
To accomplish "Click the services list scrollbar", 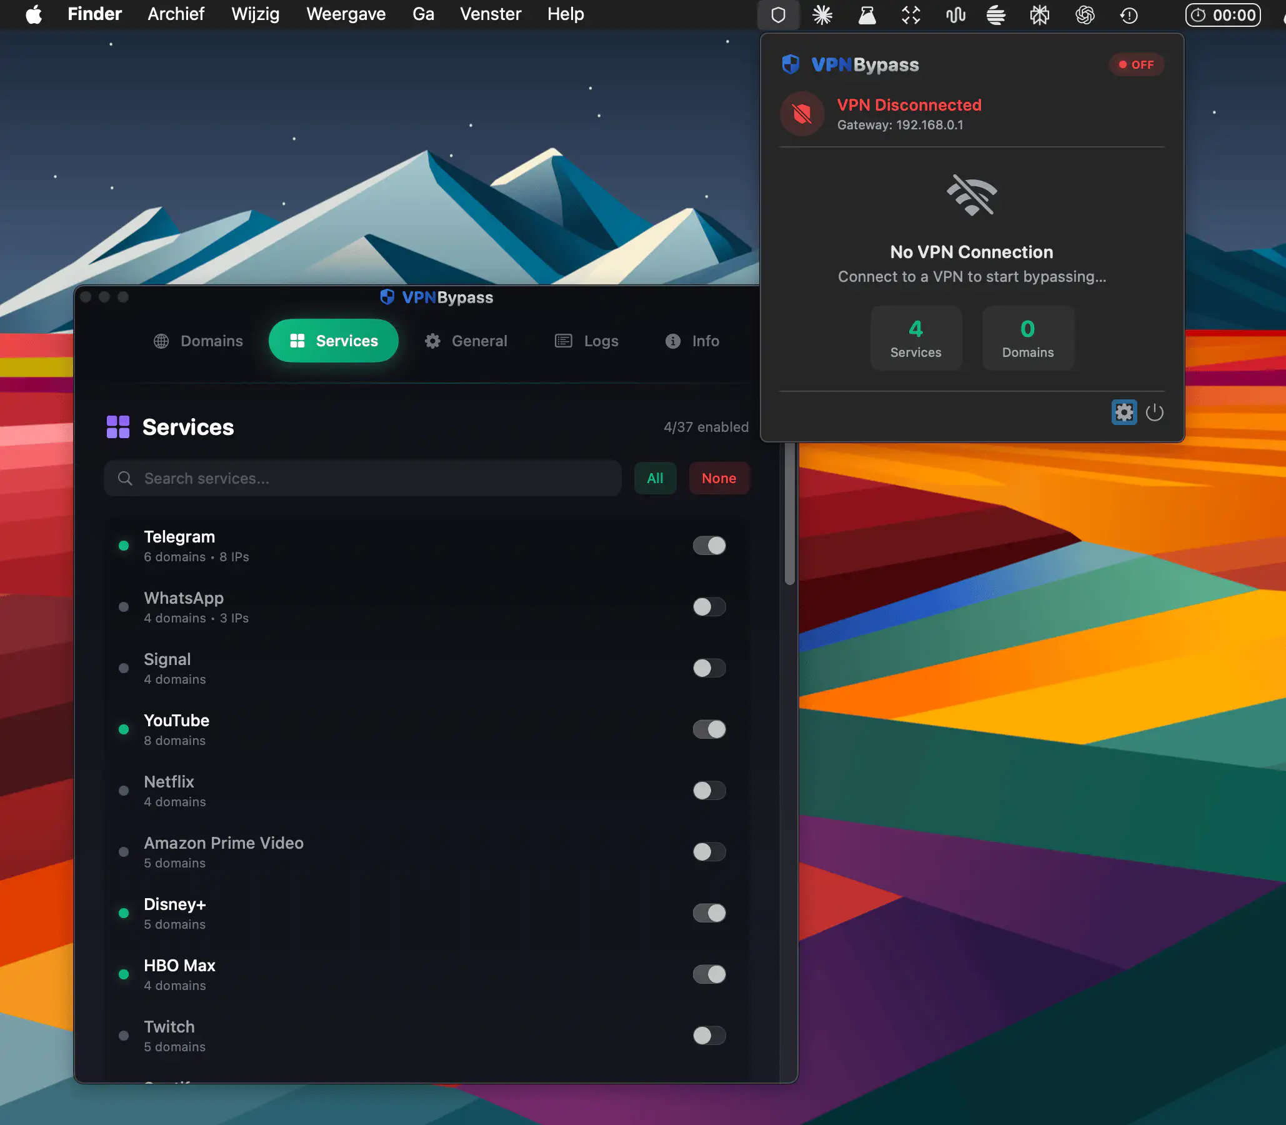I will coord(790,515).
